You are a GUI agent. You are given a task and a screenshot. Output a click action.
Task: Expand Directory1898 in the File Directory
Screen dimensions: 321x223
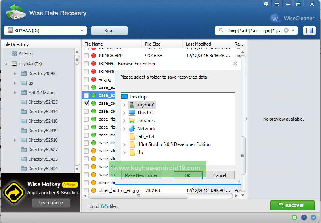[x=15, y=73]
